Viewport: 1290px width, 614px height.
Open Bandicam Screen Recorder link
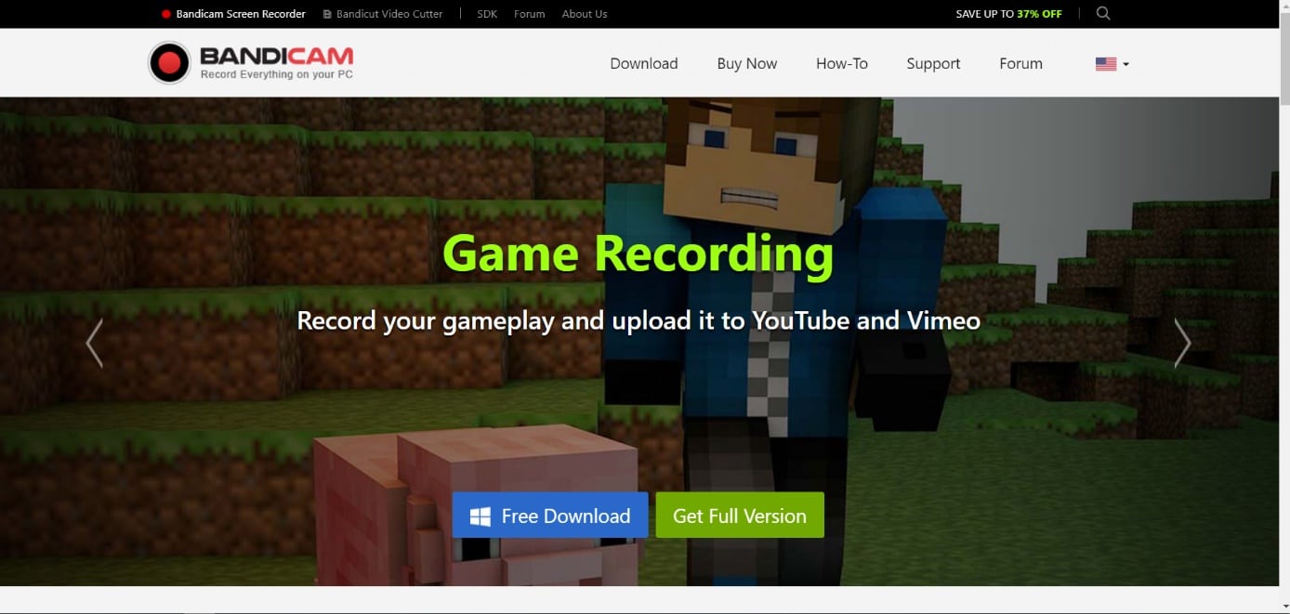(233, 14)
